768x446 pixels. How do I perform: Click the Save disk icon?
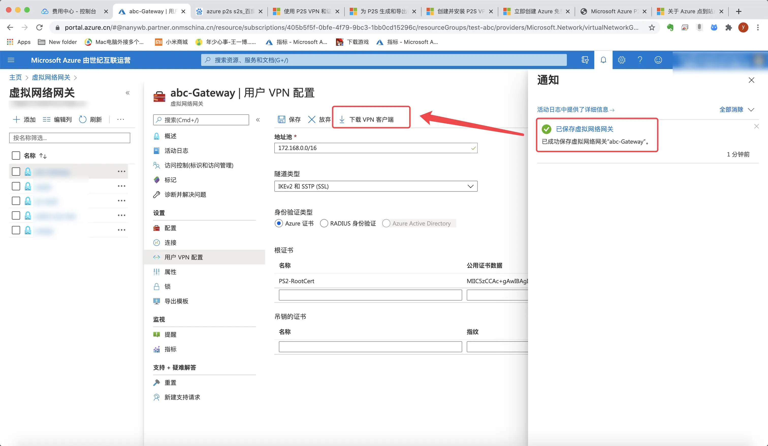point(281,120)
